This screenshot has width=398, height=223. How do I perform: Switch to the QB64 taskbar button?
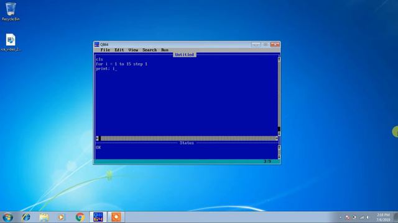coord(98,217)
